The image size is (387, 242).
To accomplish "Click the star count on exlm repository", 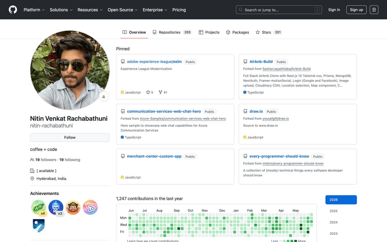I will (149, 92).
